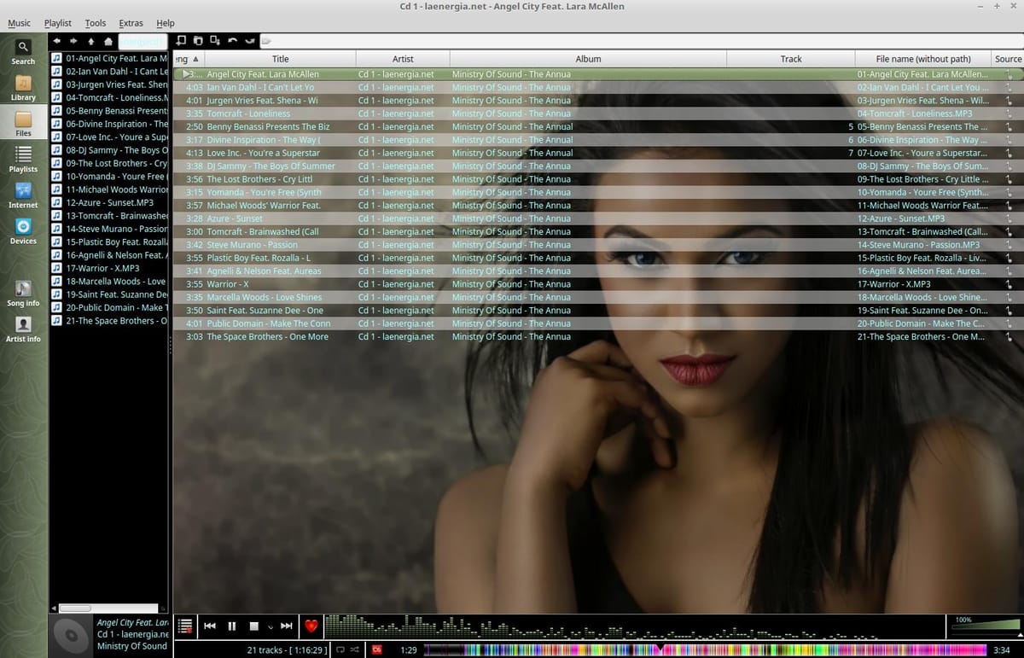Viewport: 1024px width, 658px height.
Task: Click the spectrum analyzer display
Action: click(633, 626)
